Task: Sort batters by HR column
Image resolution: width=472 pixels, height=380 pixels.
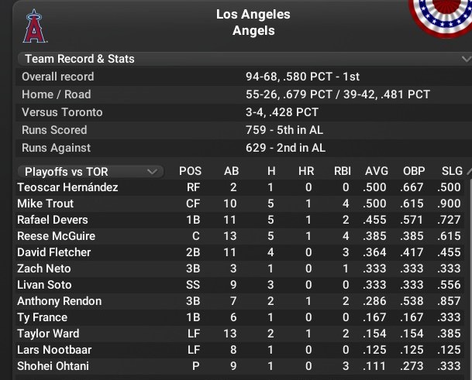Action: coord(306,171)
